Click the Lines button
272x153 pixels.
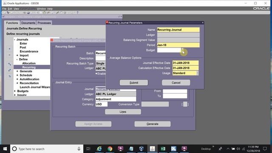pos(123,112)
